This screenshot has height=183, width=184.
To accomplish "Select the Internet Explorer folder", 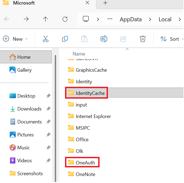I will [89, 116].
